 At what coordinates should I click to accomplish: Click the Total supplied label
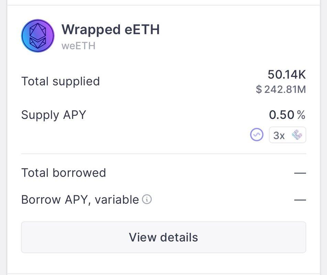click(x=61, y=81)
